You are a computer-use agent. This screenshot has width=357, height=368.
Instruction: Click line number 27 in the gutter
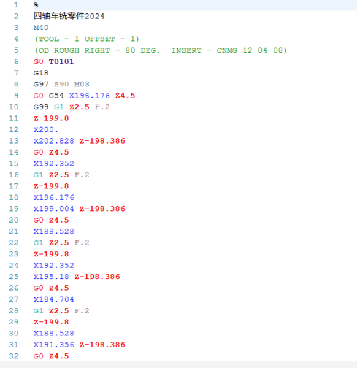click(x=13, y=299)
